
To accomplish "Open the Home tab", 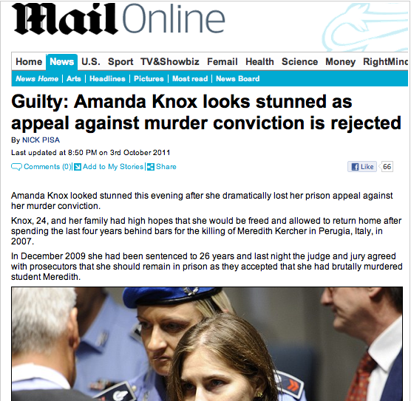I will pyautogui.click(x=29, y=62).
